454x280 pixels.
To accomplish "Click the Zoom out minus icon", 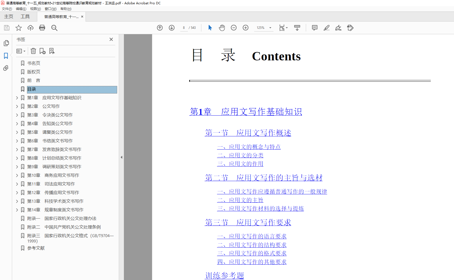I will [x=234, y=27].
